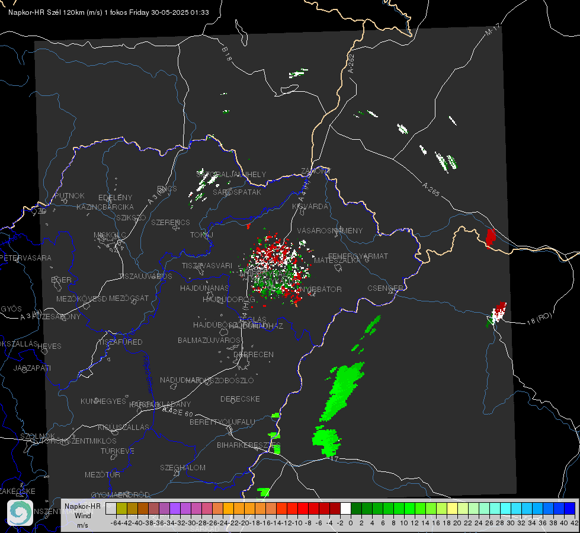This screenshot has width=580, height=533.
Task: Click the MEZŐTÚR label
Action: coord(102,474)
